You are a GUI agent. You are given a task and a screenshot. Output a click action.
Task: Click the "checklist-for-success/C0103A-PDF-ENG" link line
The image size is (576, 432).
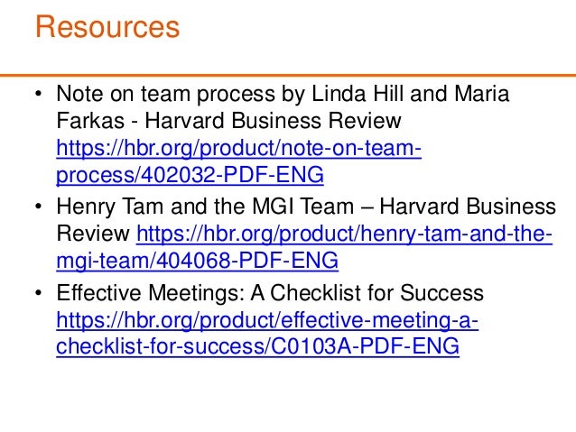[x=257, y=346]
